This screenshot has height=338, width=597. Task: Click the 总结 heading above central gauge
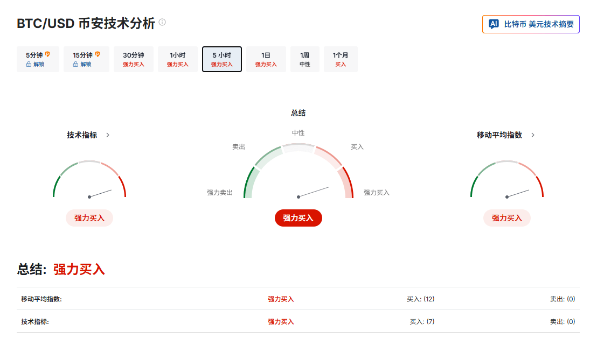(298, 113)
